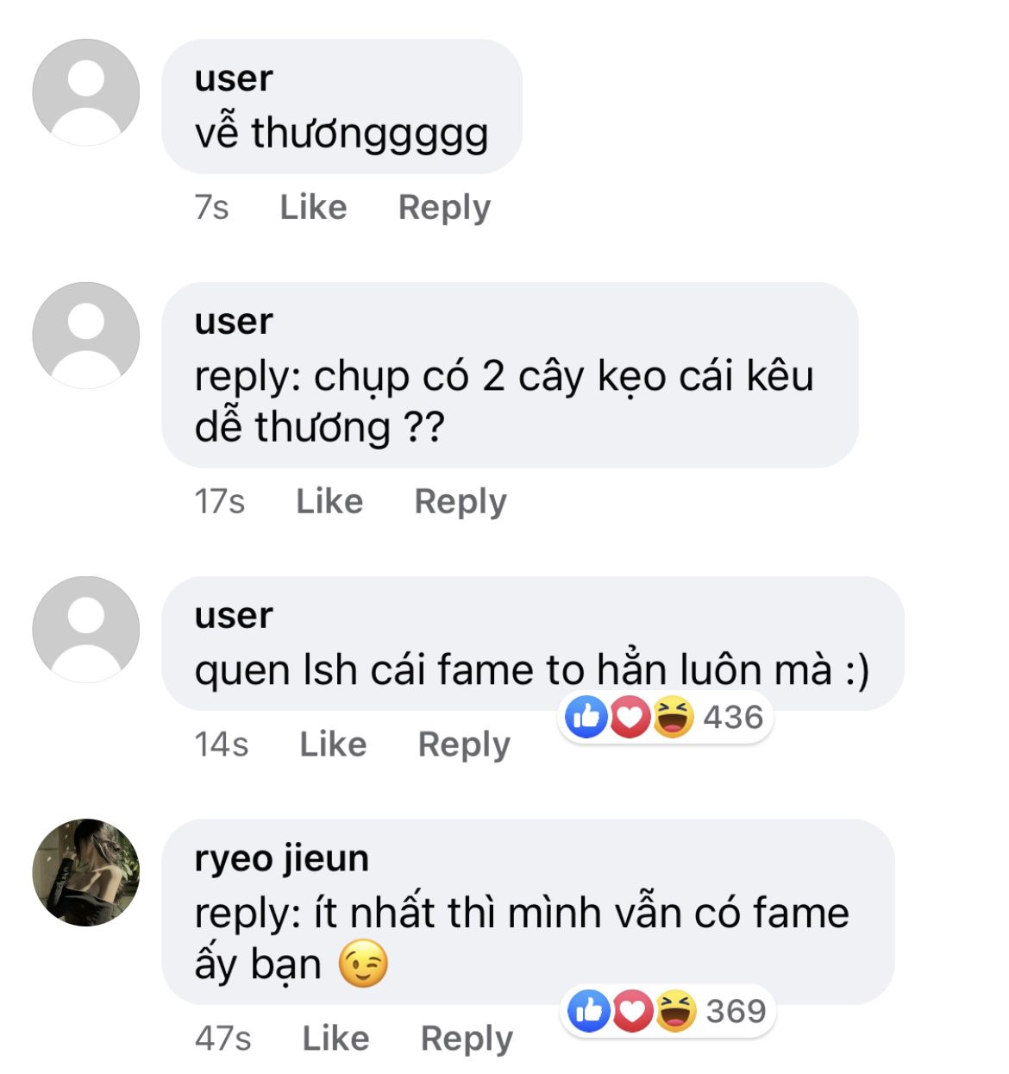Click thumbs-up reaction icon showing 369
The image size is (1009, 1074).
point(589,1011)
